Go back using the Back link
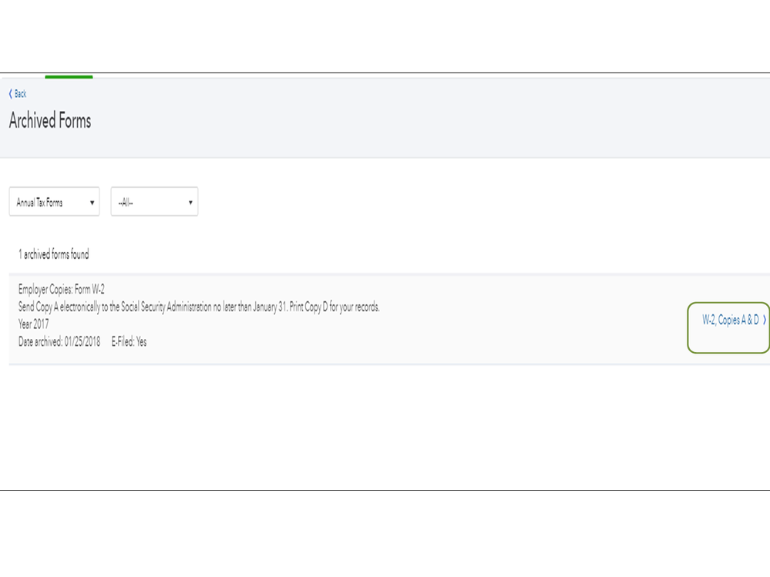770x577 pixels. pos(18,94)
